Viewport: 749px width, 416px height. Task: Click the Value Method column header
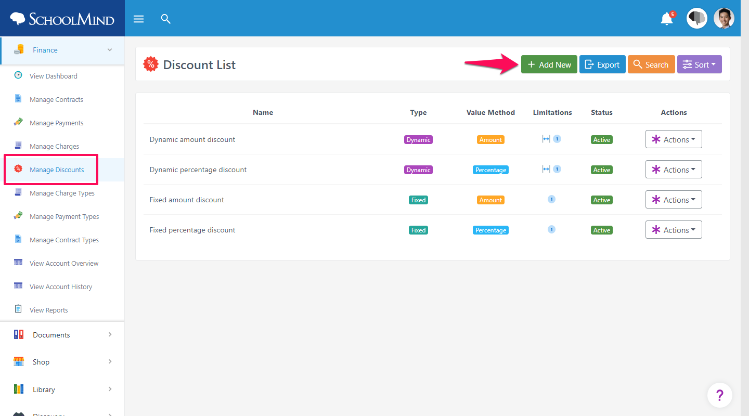(x=490, y=112)
